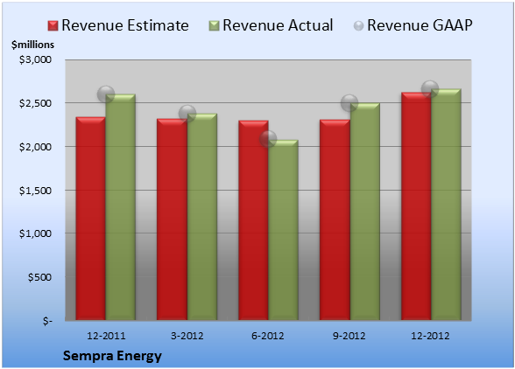
Task: Select the red estimate bar for 3-2012
Action: 172,219
